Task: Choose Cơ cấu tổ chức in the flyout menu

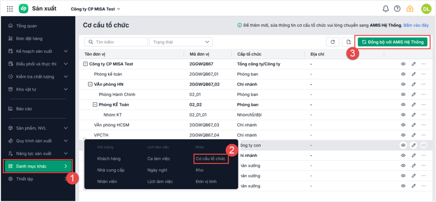Action: point(210,159)
